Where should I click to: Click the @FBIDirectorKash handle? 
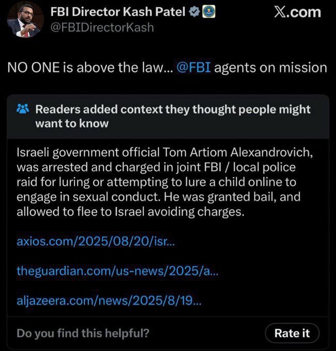101,27
